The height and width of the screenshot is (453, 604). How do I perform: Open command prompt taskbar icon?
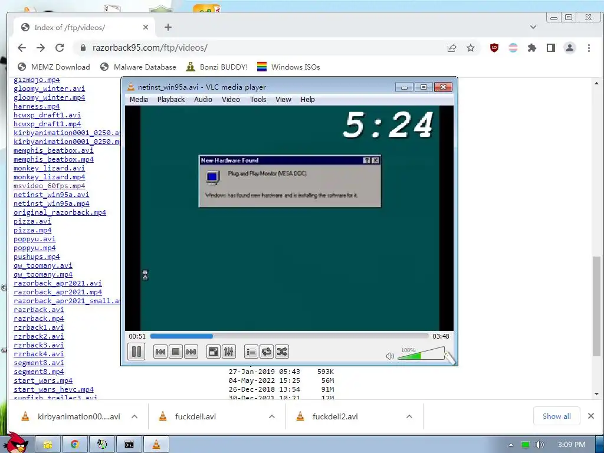pos(129,445)
